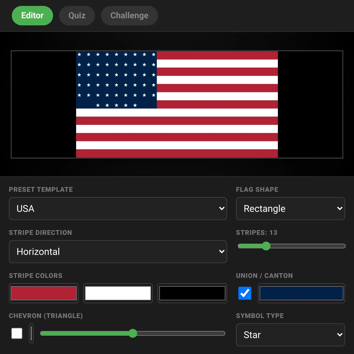The height and width of the screenshot is (354, 354).
Task: Open the navy canton color swatch
Action: pyautogui.click(x=301, y=293)
